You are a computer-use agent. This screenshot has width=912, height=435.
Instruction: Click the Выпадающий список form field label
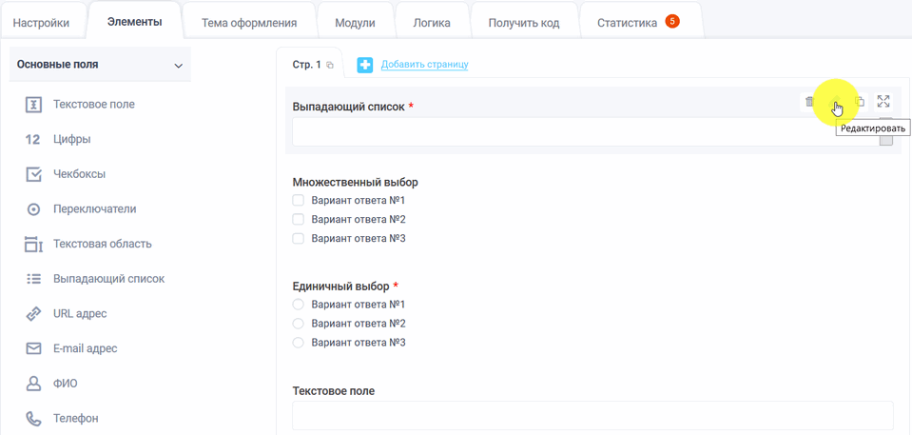(x=348, y=108)
